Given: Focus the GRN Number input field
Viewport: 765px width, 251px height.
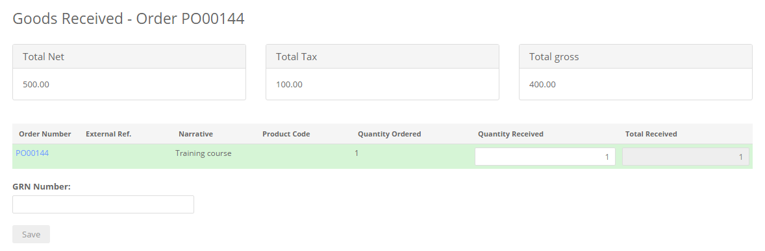Looking at the screenshot, I should tap(103, 204).
